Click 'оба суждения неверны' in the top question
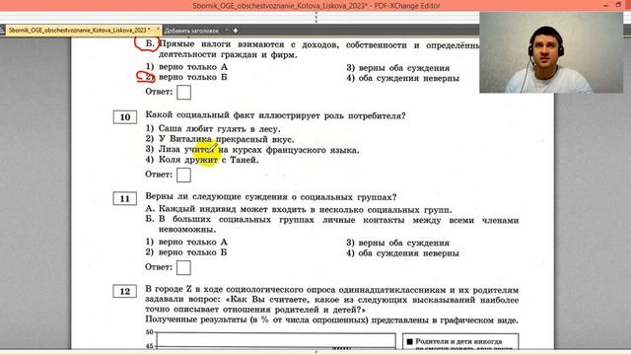 [408, 78]
